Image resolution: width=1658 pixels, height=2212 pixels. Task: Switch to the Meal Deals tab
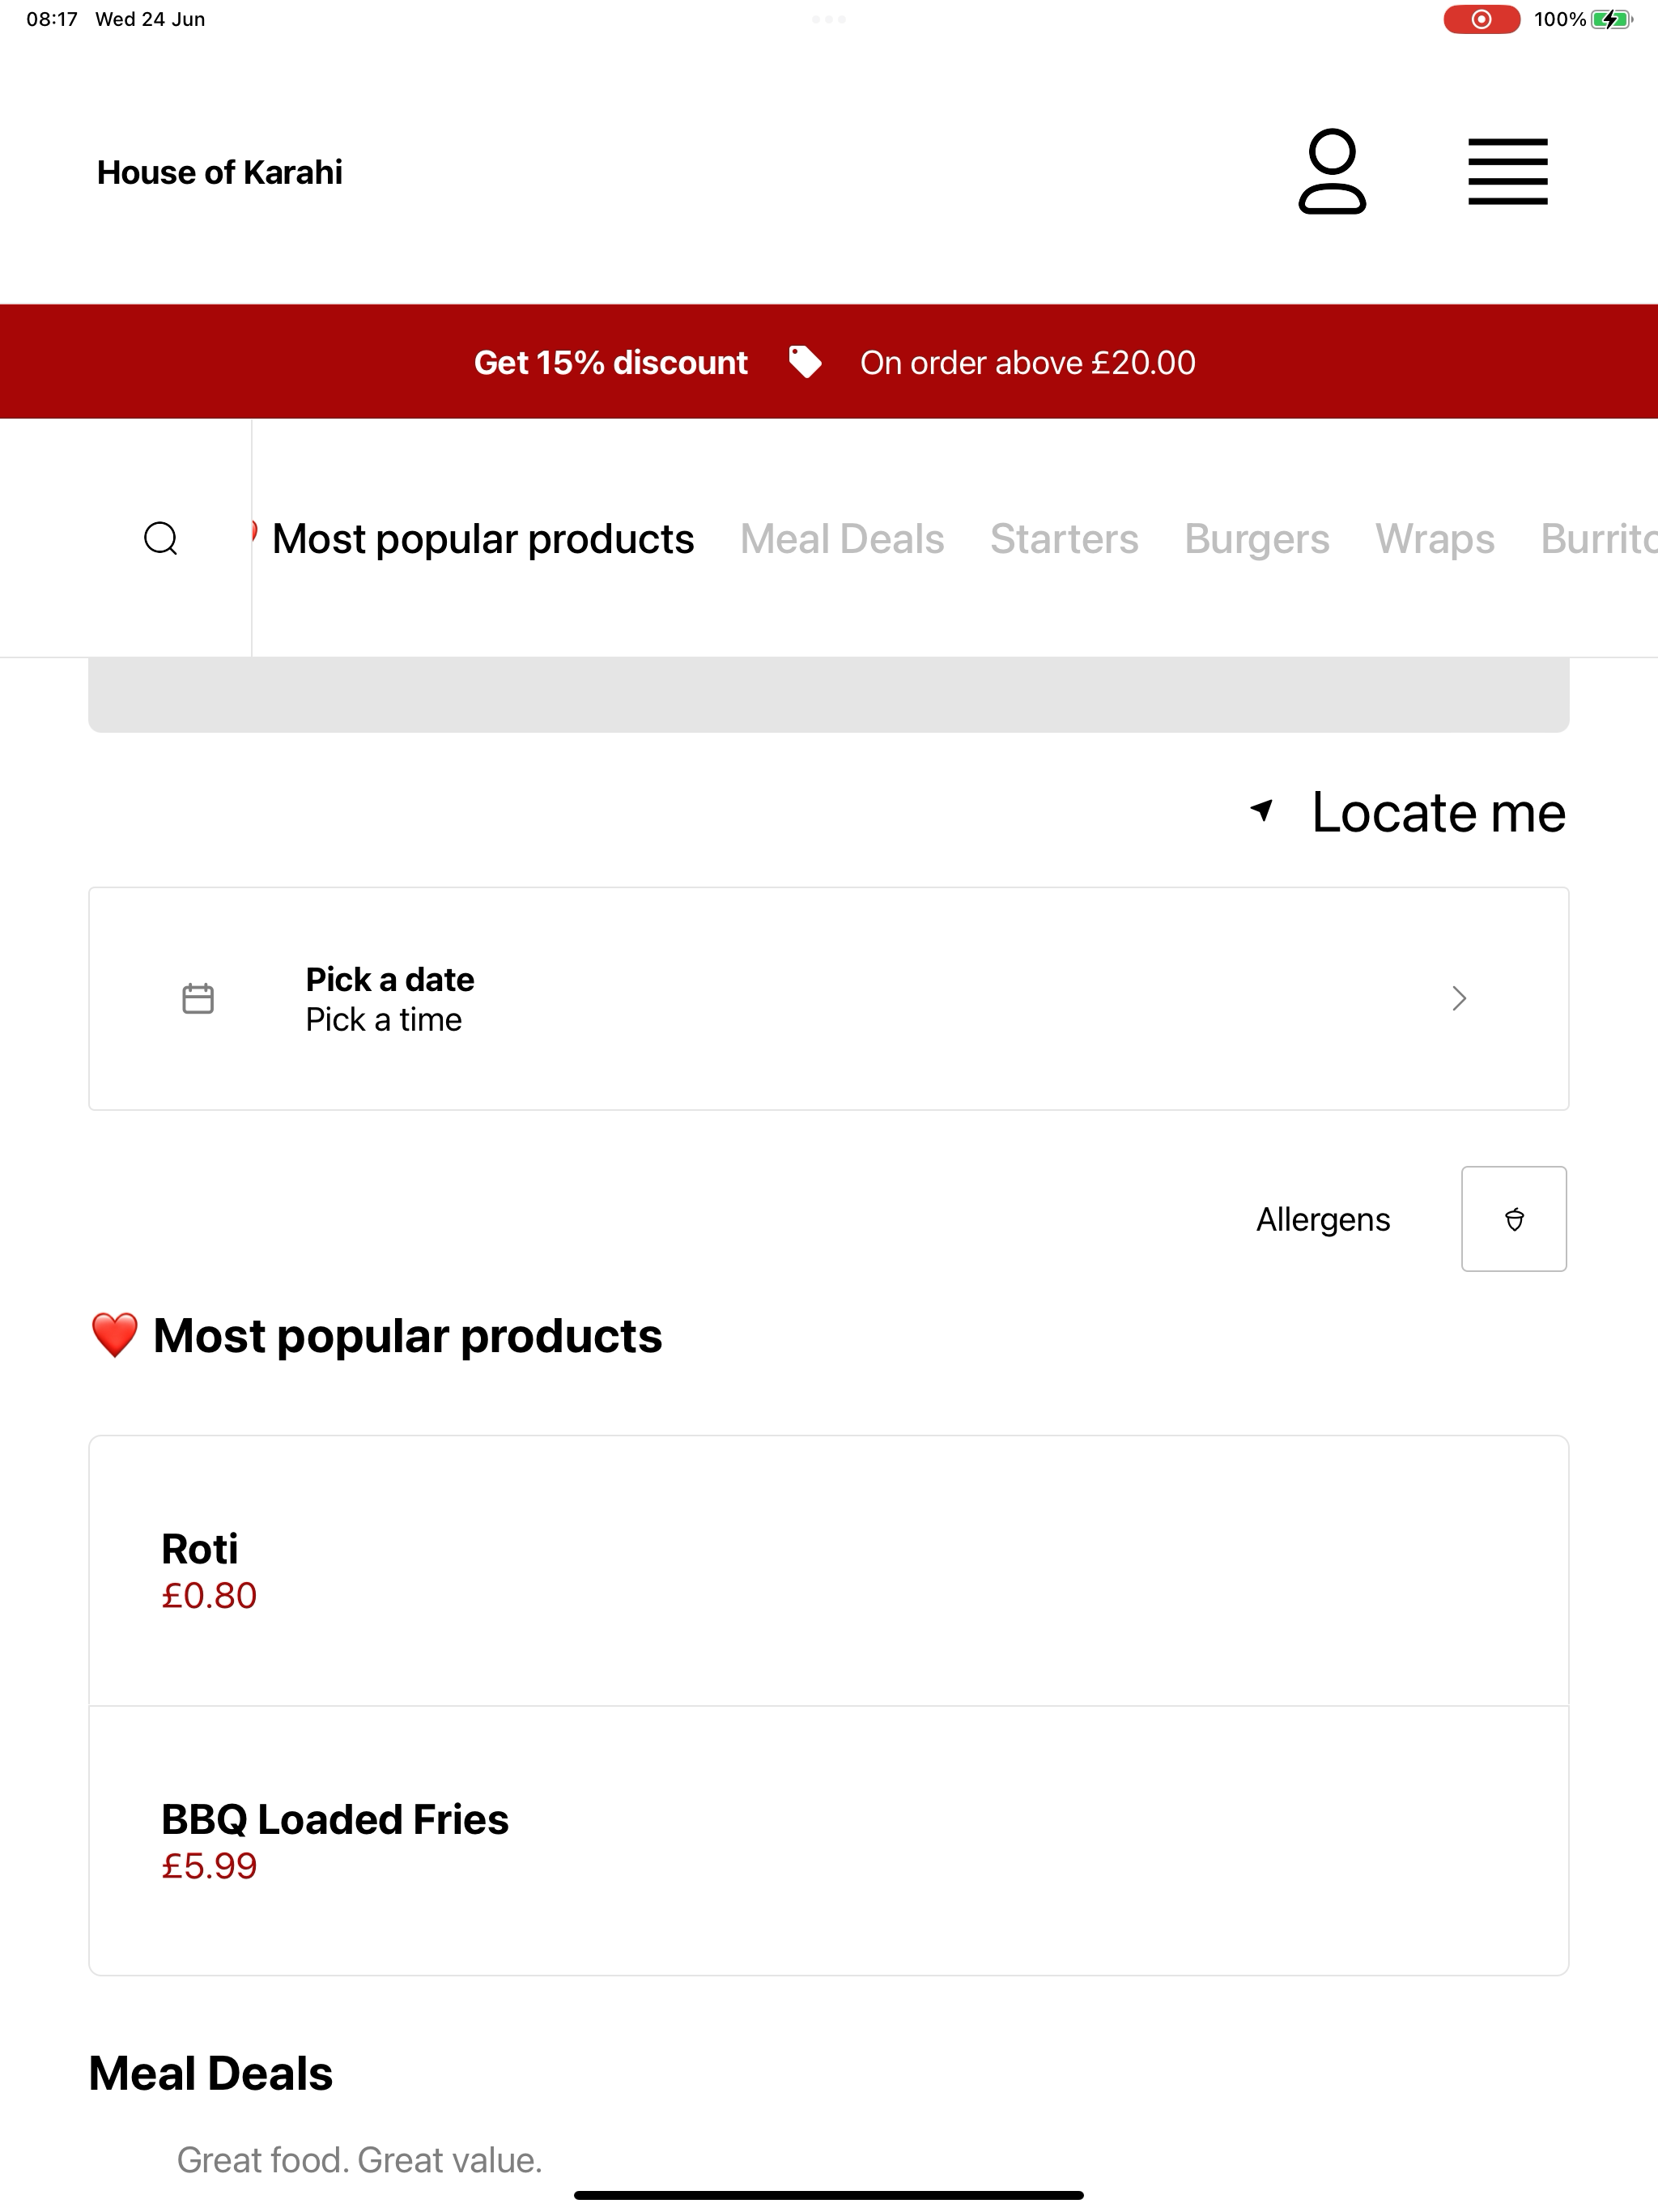coord(842,539)
